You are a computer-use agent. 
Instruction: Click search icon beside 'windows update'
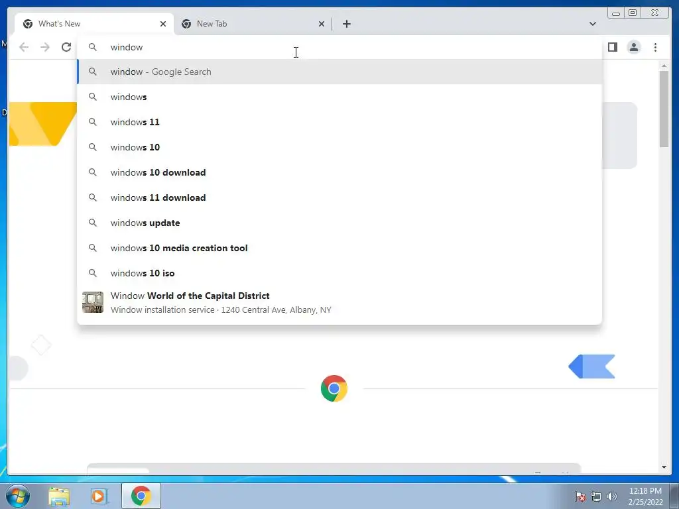pos(93,223)
